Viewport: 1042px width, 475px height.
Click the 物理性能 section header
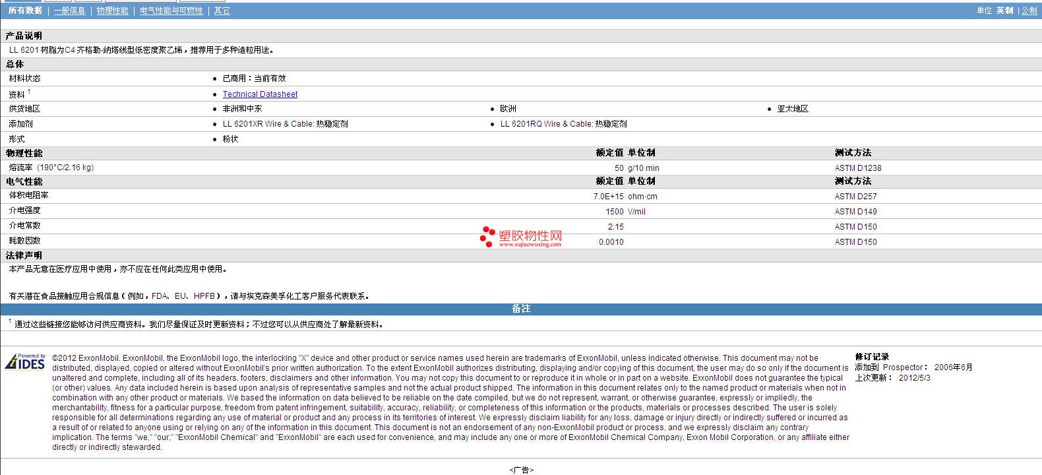pos(24,153)
